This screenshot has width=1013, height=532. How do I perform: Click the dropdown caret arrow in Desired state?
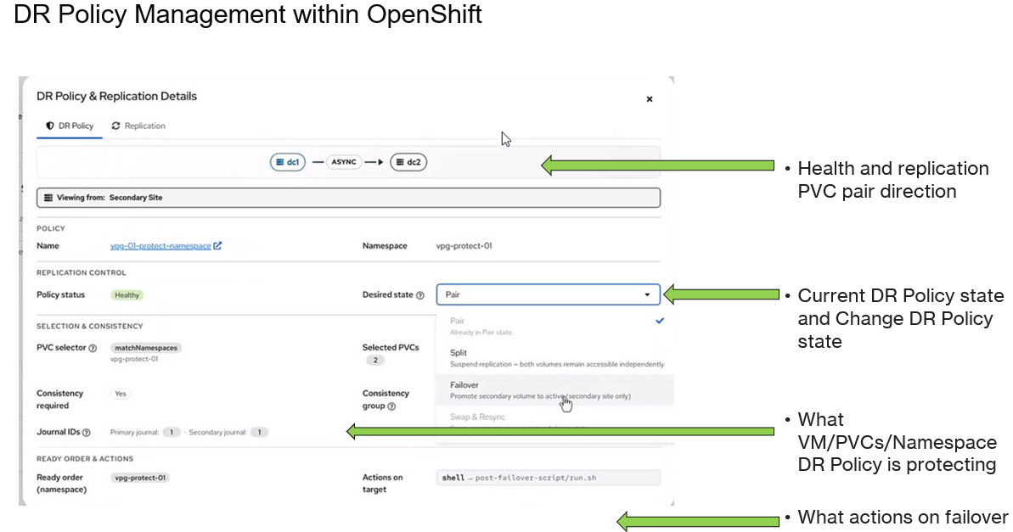647,295
